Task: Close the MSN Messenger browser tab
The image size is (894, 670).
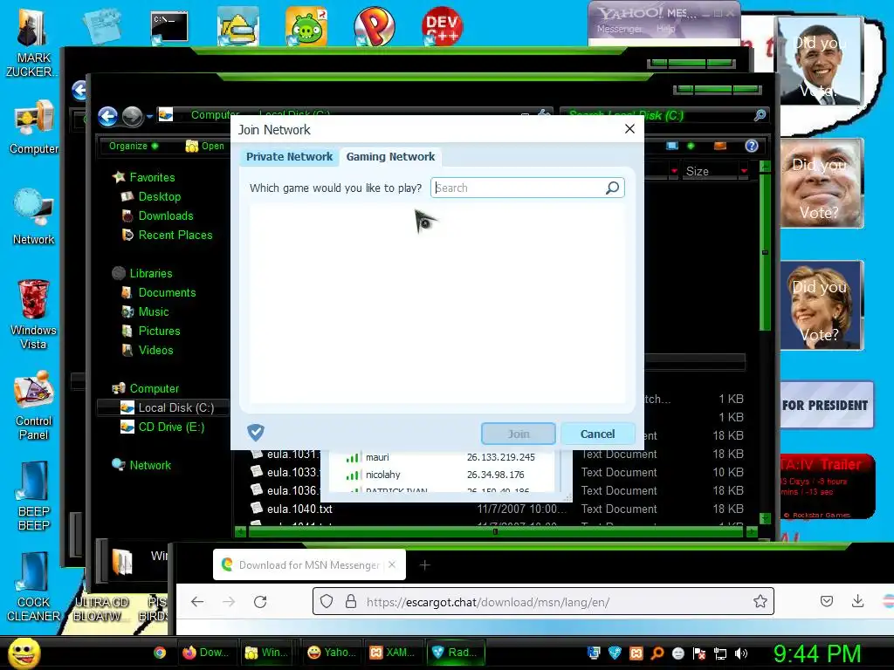Action: click(x=392, y=565)
